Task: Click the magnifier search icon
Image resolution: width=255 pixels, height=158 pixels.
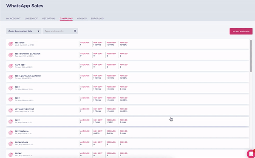Action: 75,31
